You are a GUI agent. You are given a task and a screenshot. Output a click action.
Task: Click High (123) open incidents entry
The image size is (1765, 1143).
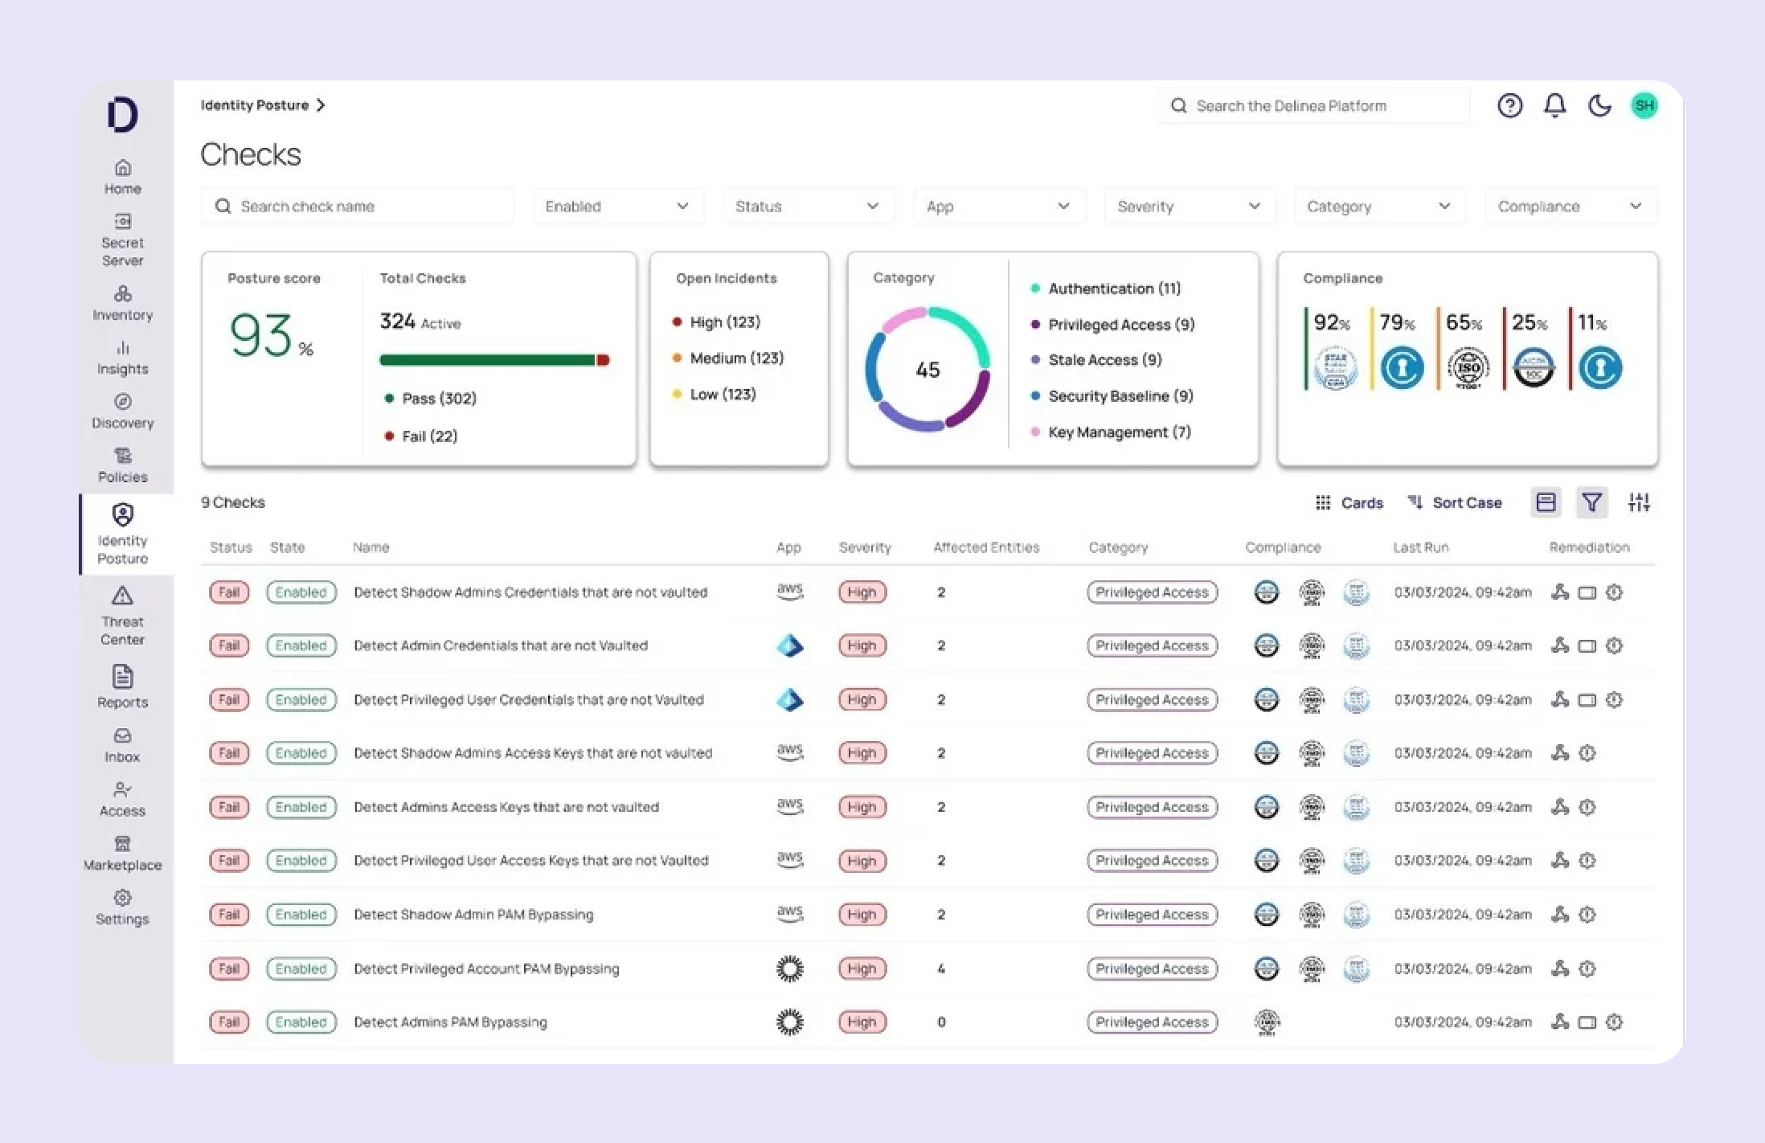click(716, 322)
